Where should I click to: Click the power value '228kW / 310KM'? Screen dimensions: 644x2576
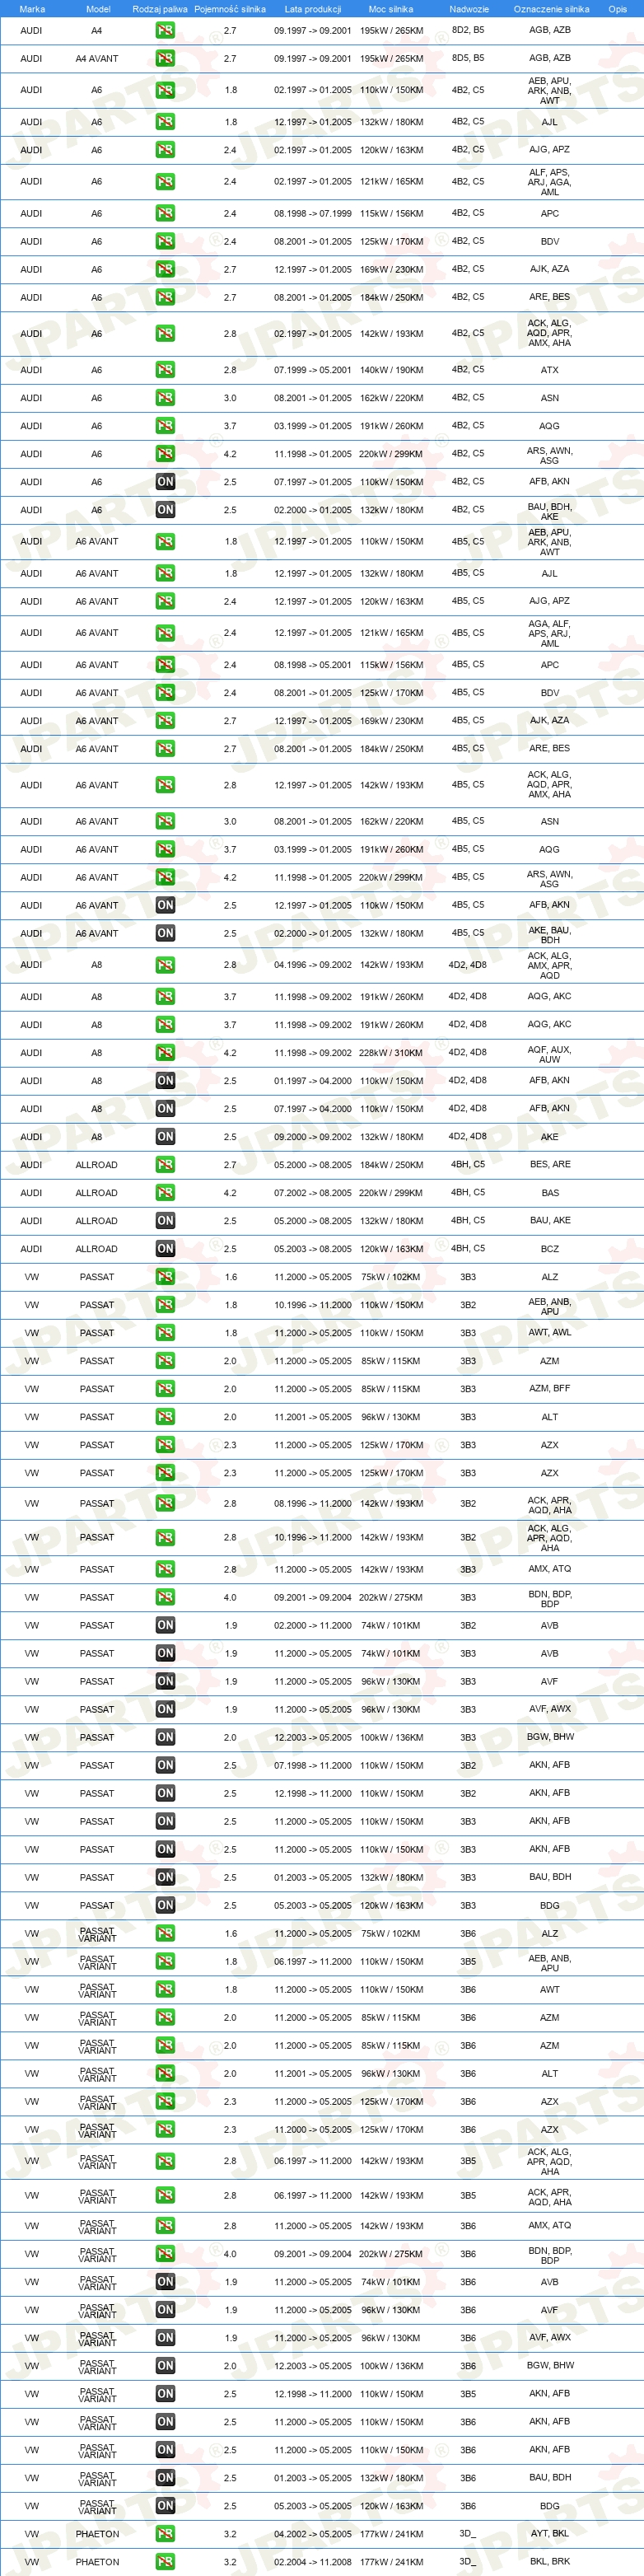391,1053
